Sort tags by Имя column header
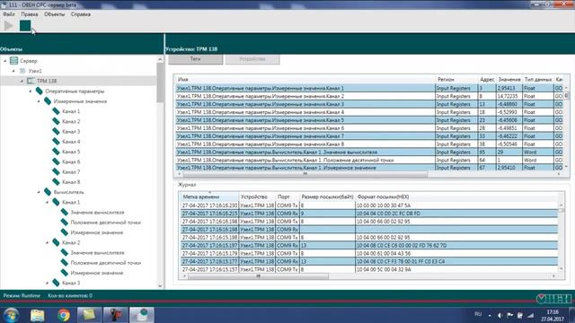Viewport: 575px width, 323px height. click(x=305, y=79)
